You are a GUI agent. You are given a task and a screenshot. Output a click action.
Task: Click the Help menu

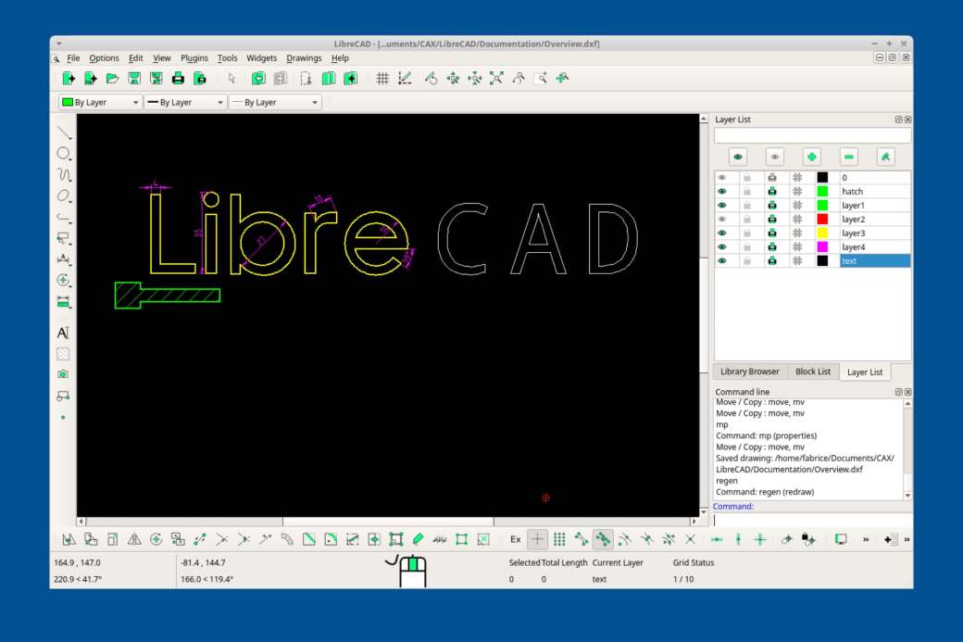coord(340,57)
